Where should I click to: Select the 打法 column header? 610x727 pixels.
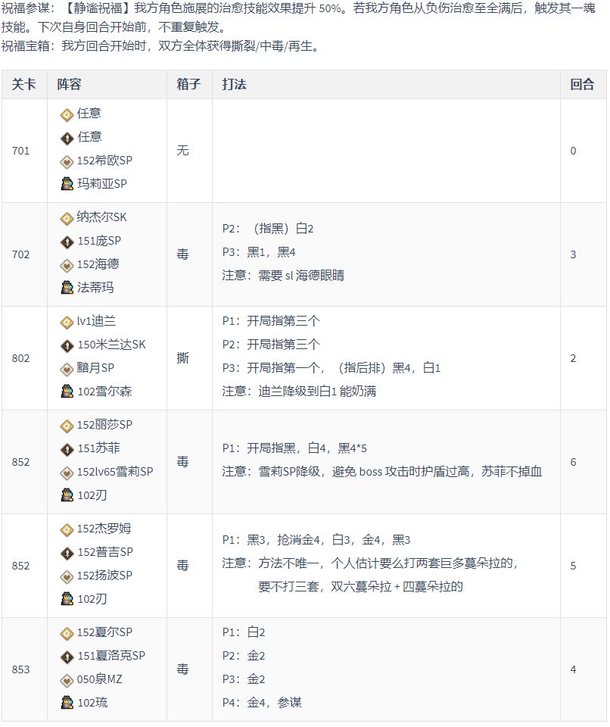click(234, 84)
